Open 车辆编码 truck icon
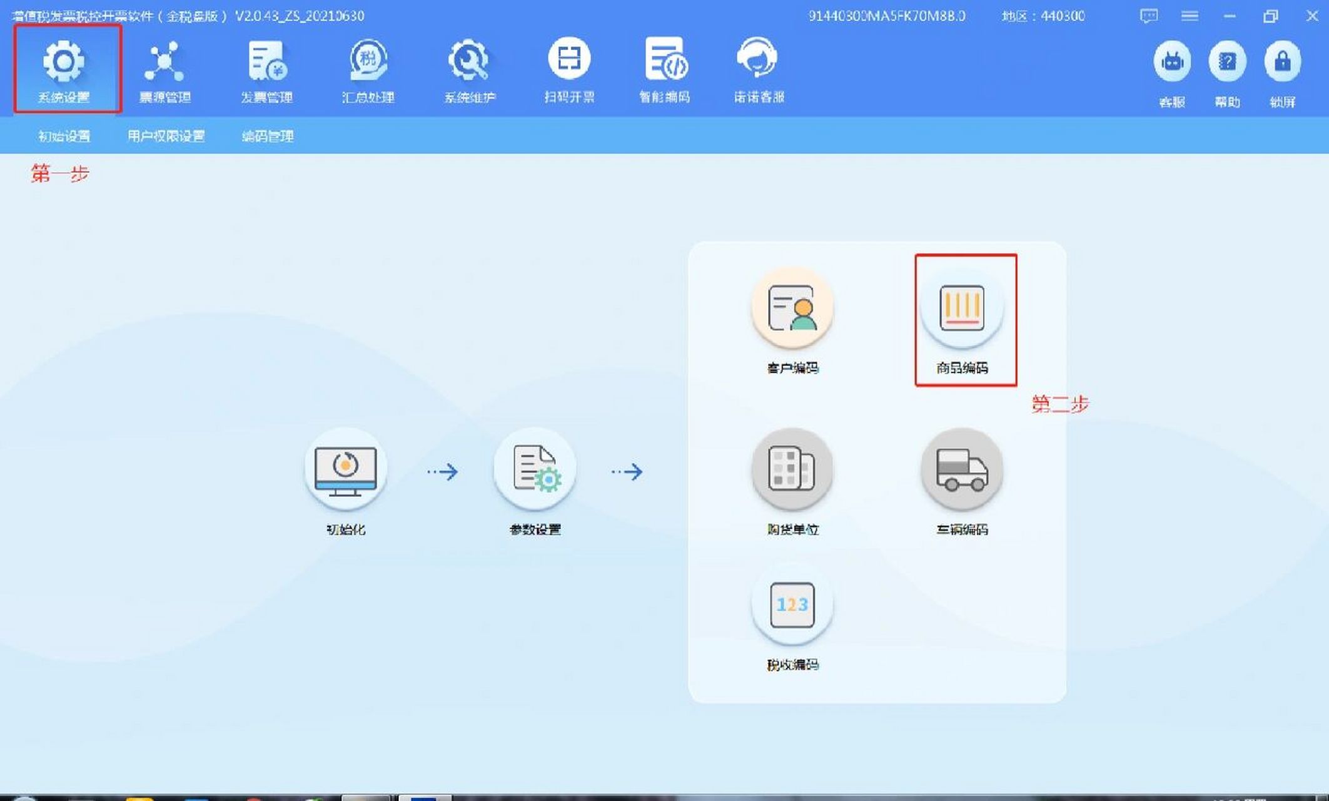The width and height of the screenshot is (1329, 801). pos(962,469)
